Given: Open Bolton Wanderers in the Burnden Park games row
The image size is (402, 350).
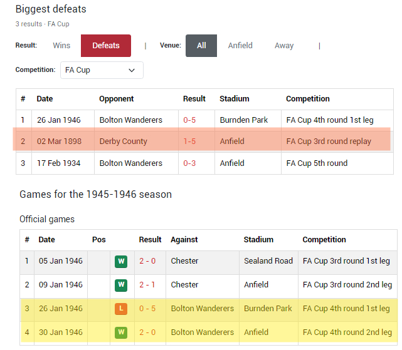Looking at the screenshot, I should pos(203,308).
